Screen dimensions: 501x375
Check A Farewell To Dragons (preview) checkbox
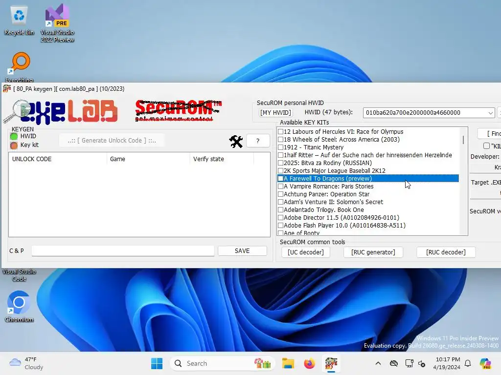(280, 178)
